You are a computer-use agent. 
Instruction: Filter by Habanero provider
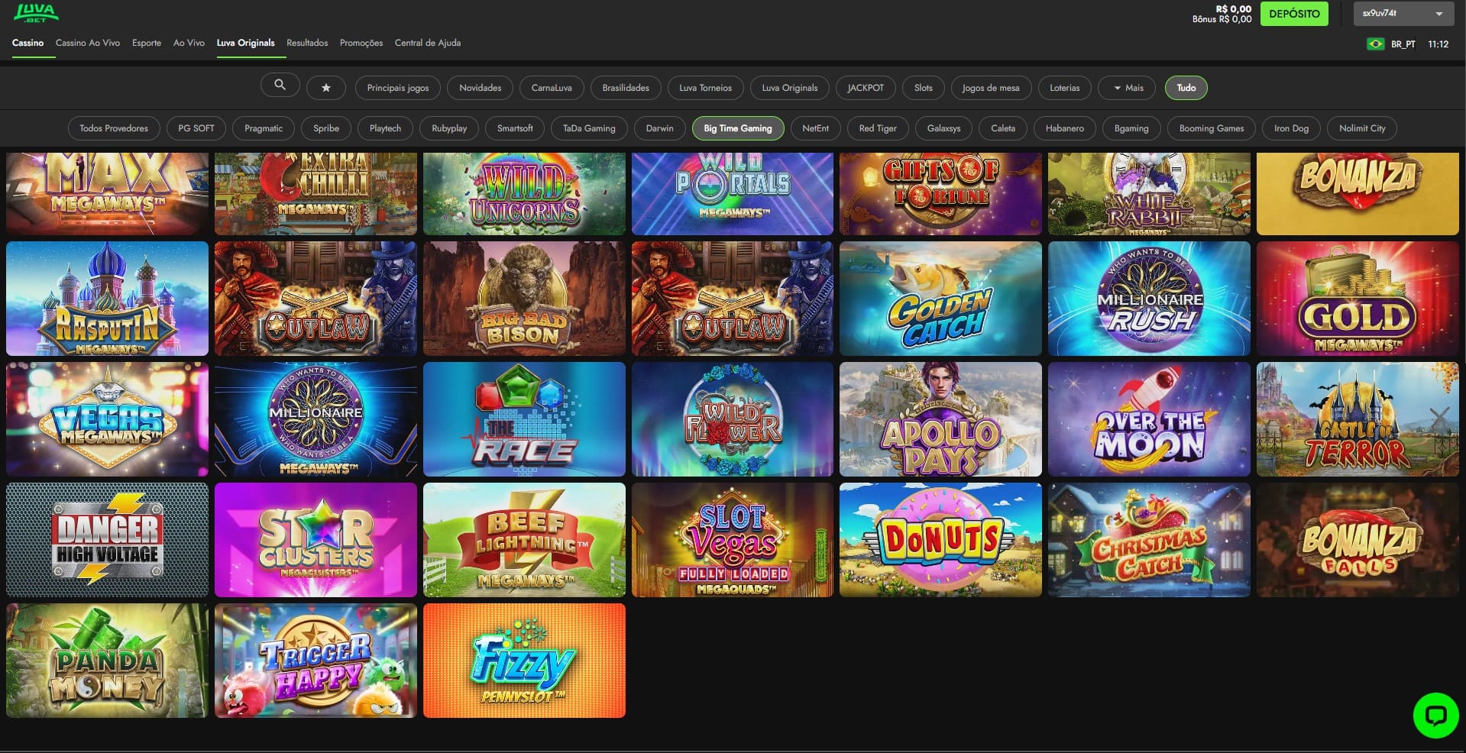(x=1065, y=128)
